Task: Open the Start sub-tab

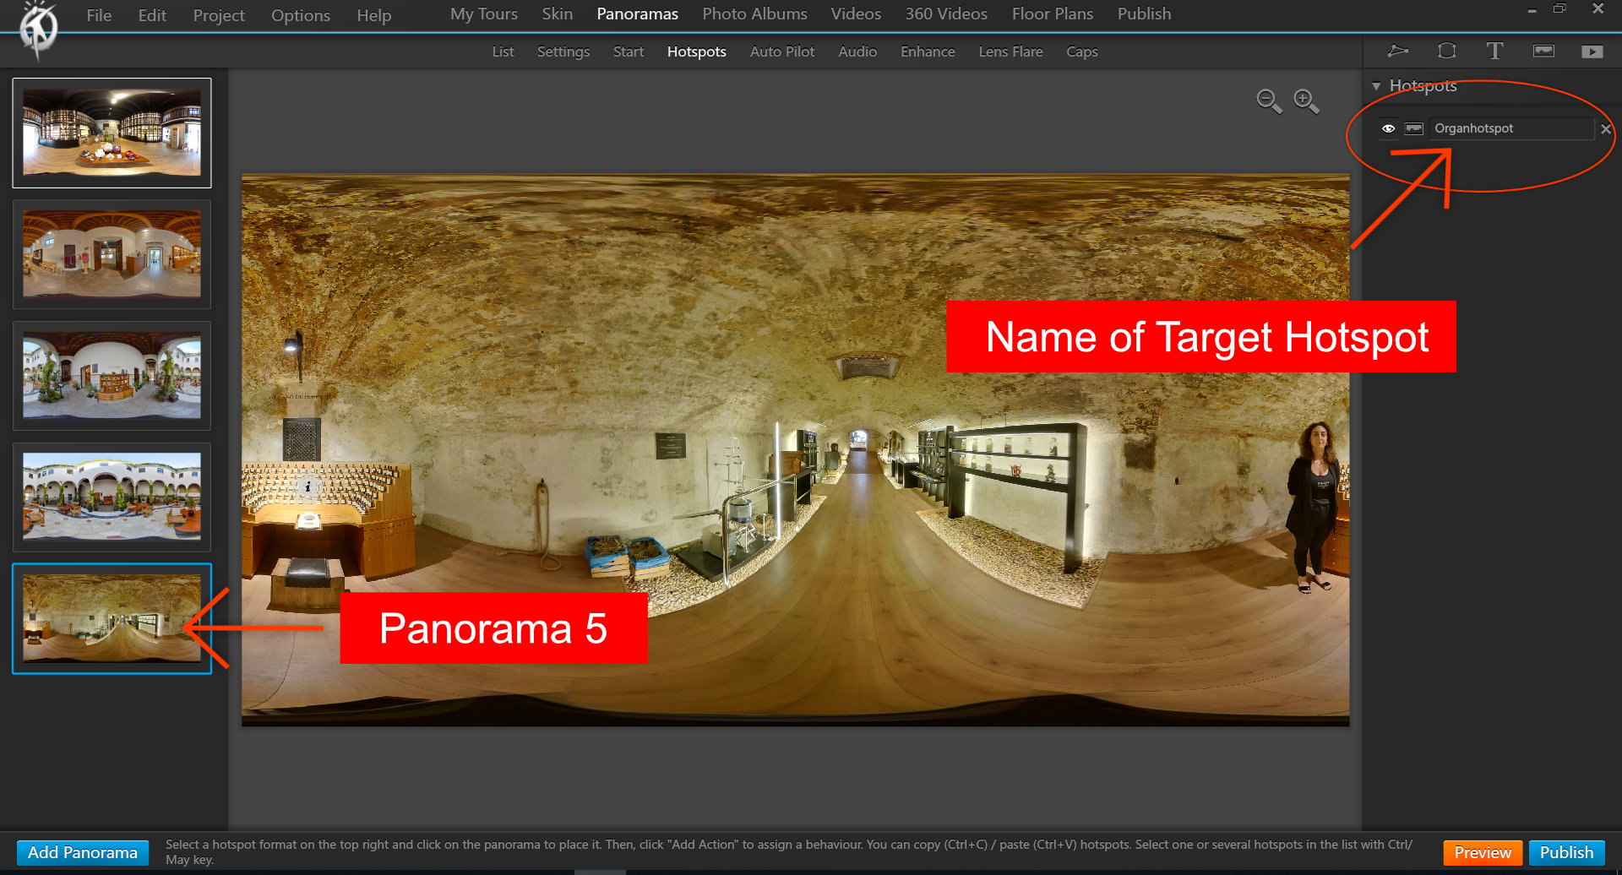Action: click(629, 52)
